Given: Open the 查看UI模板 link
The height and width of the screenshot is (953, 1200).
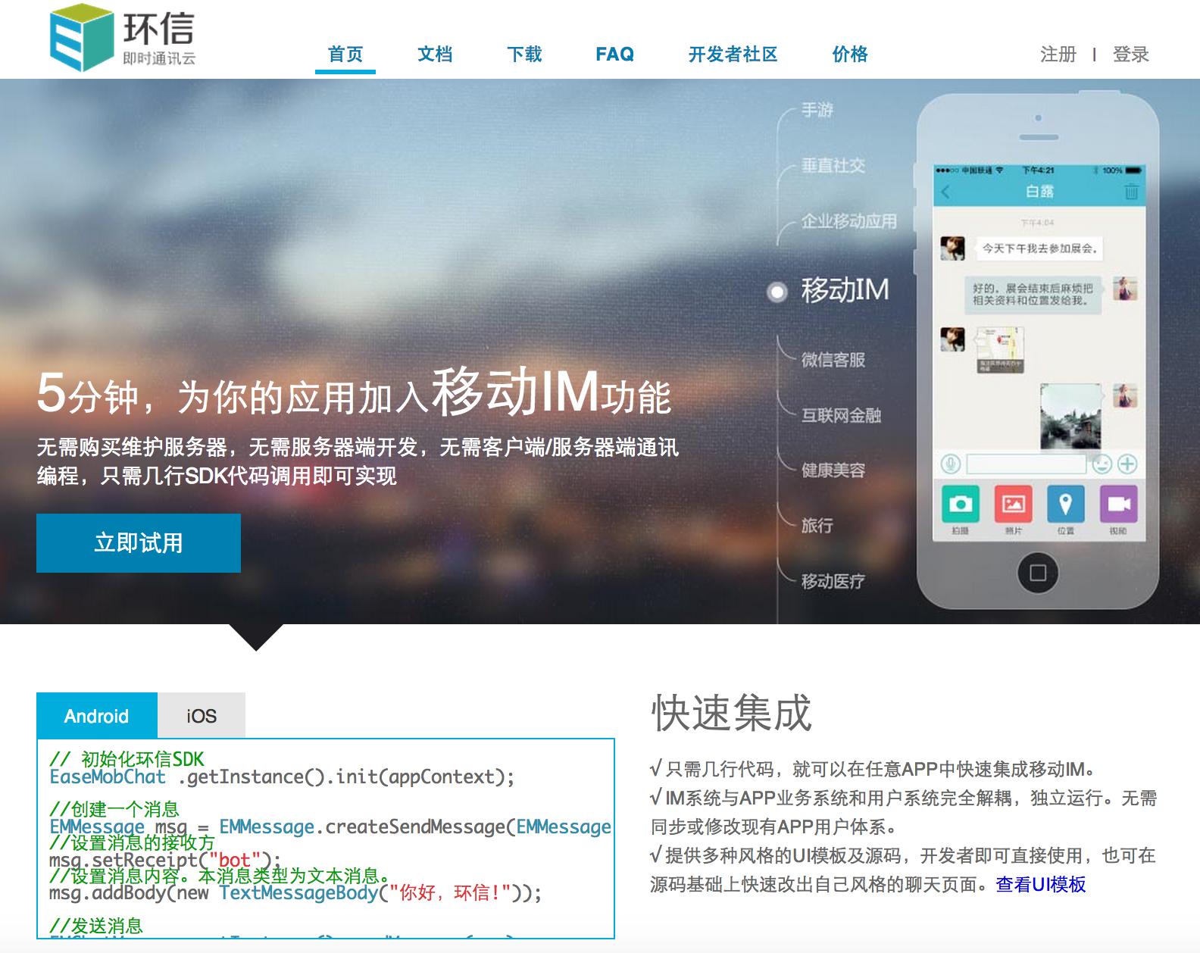Looking at the screenshot, I should click(x=1041, y=885).
